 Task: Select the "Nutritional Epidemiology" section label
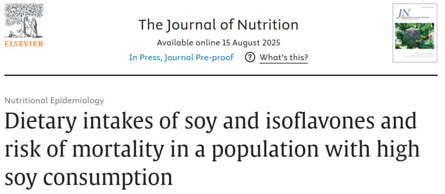54,100
